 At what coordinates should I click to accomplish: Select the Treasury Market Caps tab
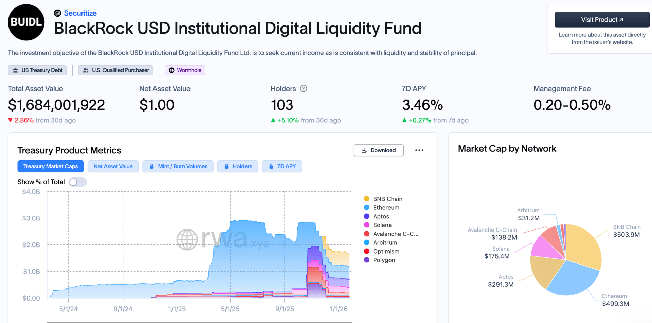click(51, 166)
